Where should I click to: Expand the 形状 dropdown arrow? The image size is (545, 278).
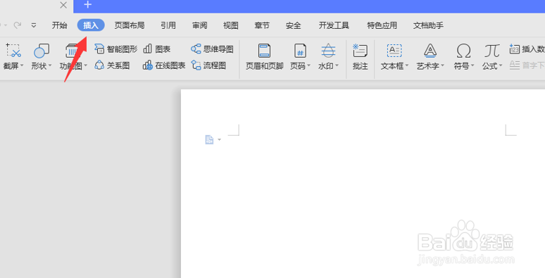50,65
